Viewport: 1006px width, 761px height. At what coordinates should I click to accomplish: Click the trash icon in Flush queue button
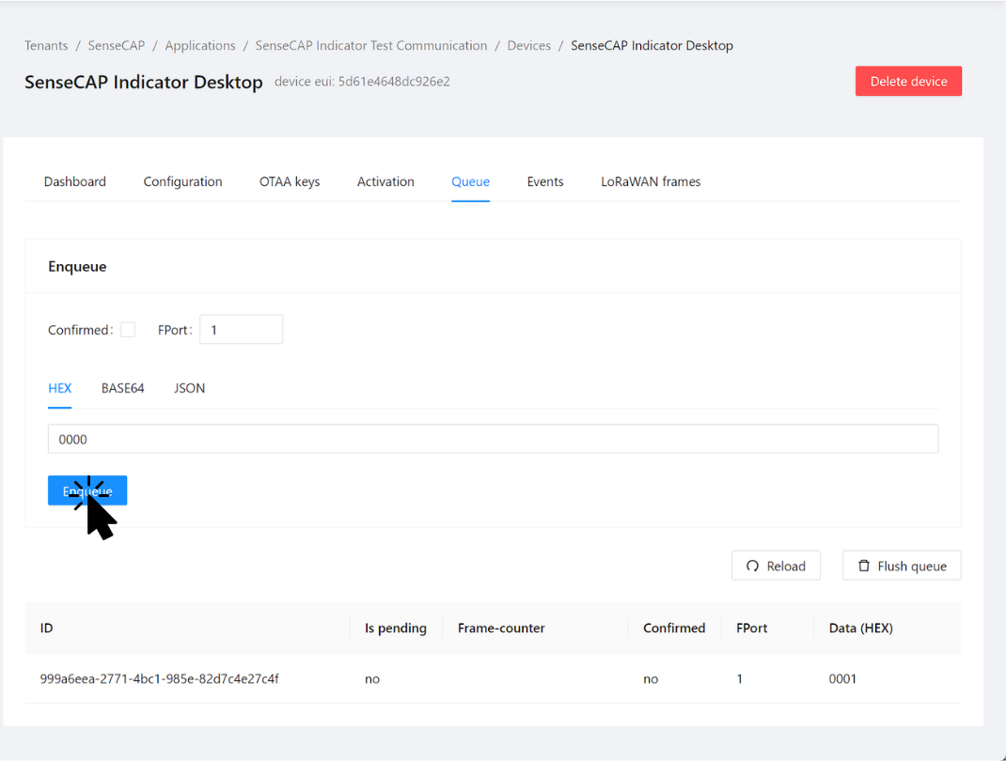864,566
